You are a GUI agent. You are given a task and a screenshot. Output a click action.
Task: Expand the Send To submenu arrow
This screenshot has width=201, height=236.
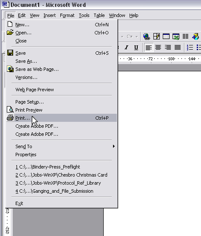click(x=114, y=146)
